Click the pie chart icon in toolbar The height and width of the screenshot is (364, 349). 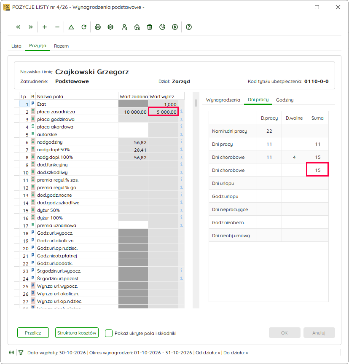(x=162, y=27)
